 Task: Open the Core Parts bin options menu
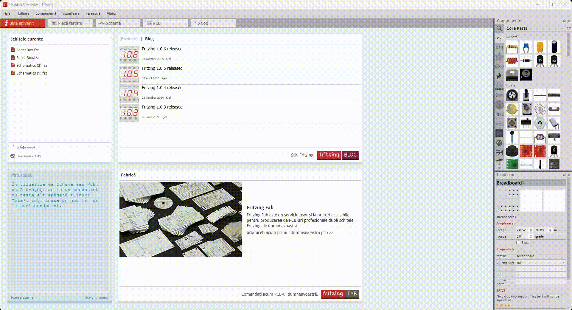(x=568, y=28)
